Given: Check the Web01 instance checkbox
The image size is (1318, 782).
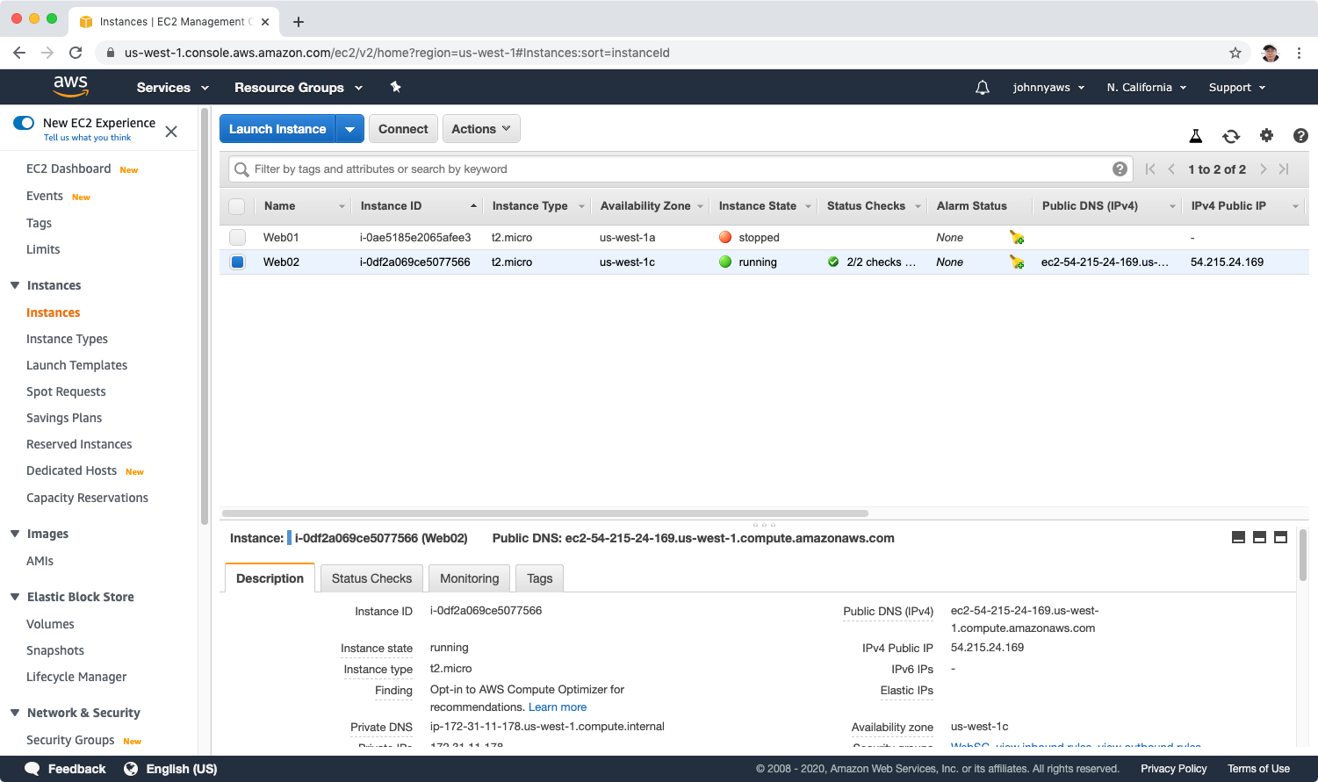Looking at the screenshot, I should pos(237,237).
